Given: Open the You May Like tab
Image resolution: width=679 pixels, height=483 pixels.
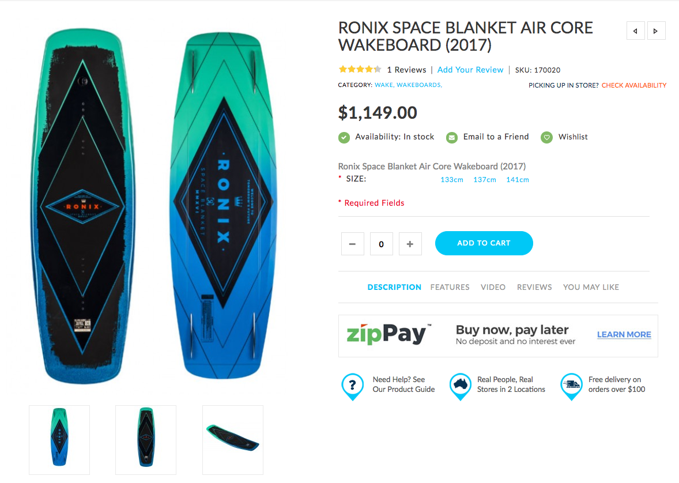Looking at the screenshot, I should tap(591, 287).
